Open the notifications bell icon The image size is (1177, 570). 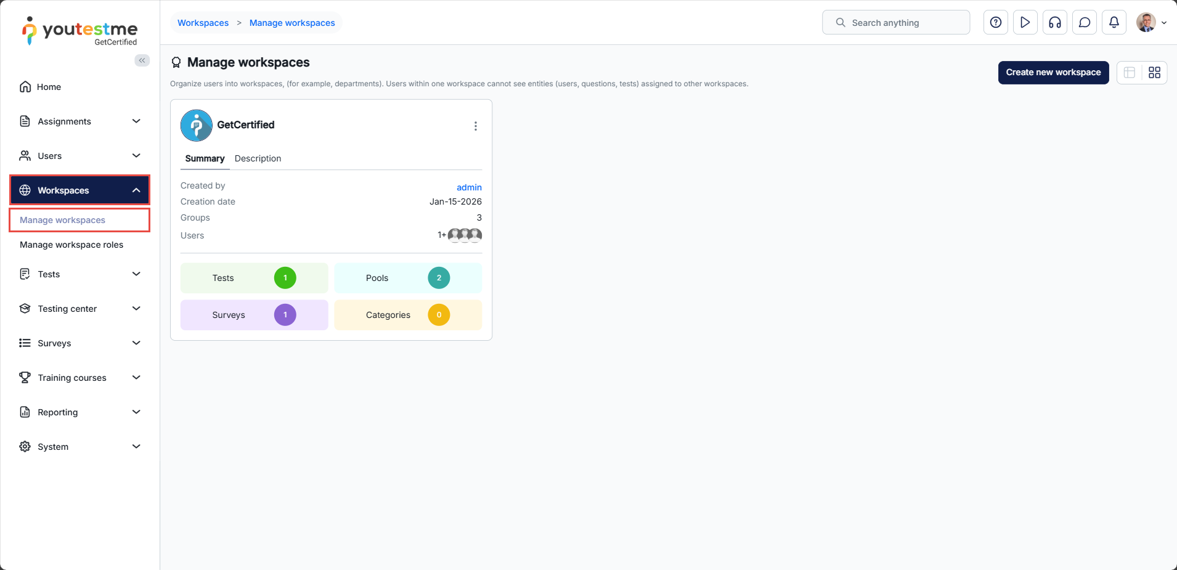point(1114,23)
